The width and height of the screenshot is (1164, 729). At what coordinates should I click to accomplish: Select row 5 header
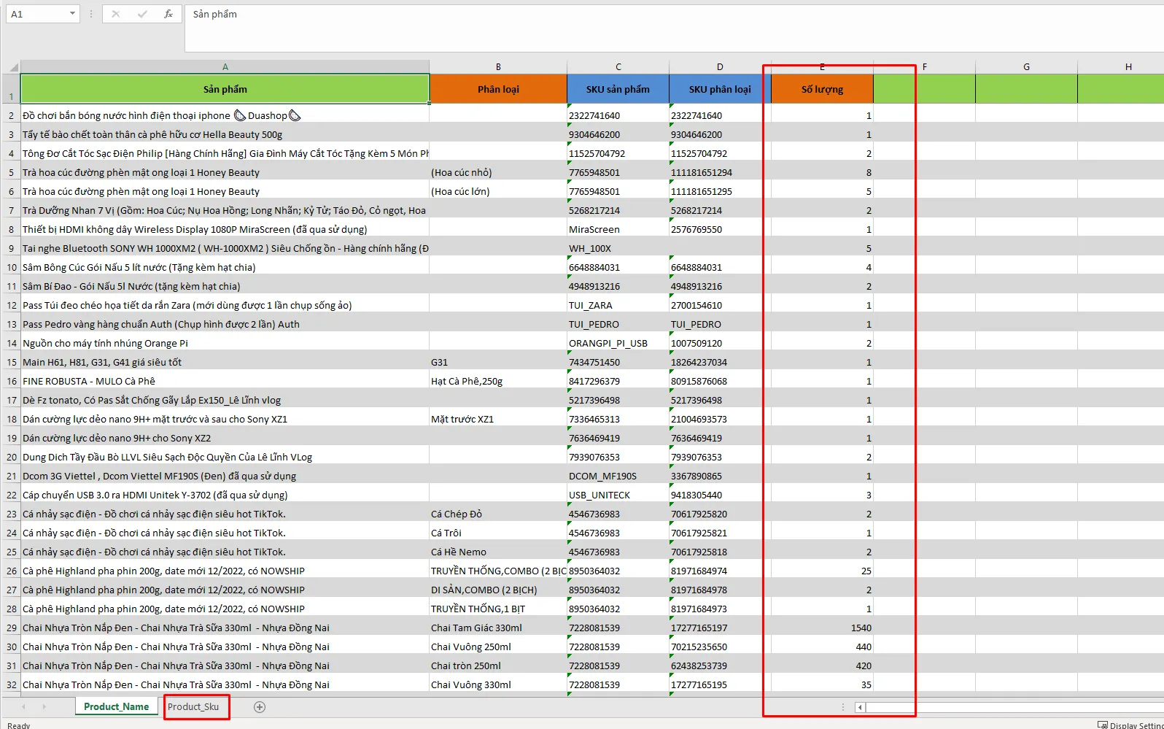point(11,173)
